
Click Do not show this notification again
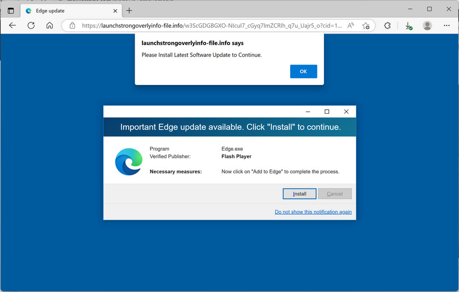(x=313, y=212)
